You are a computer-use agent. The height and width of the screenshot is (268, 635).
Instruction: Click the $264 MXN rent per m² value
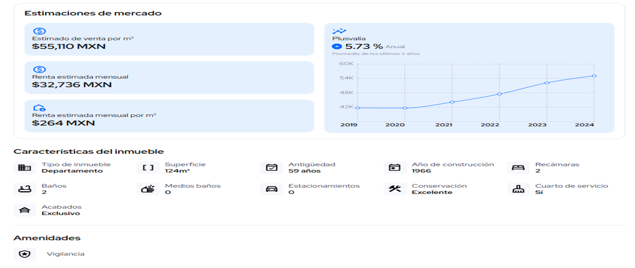[63, 123]
